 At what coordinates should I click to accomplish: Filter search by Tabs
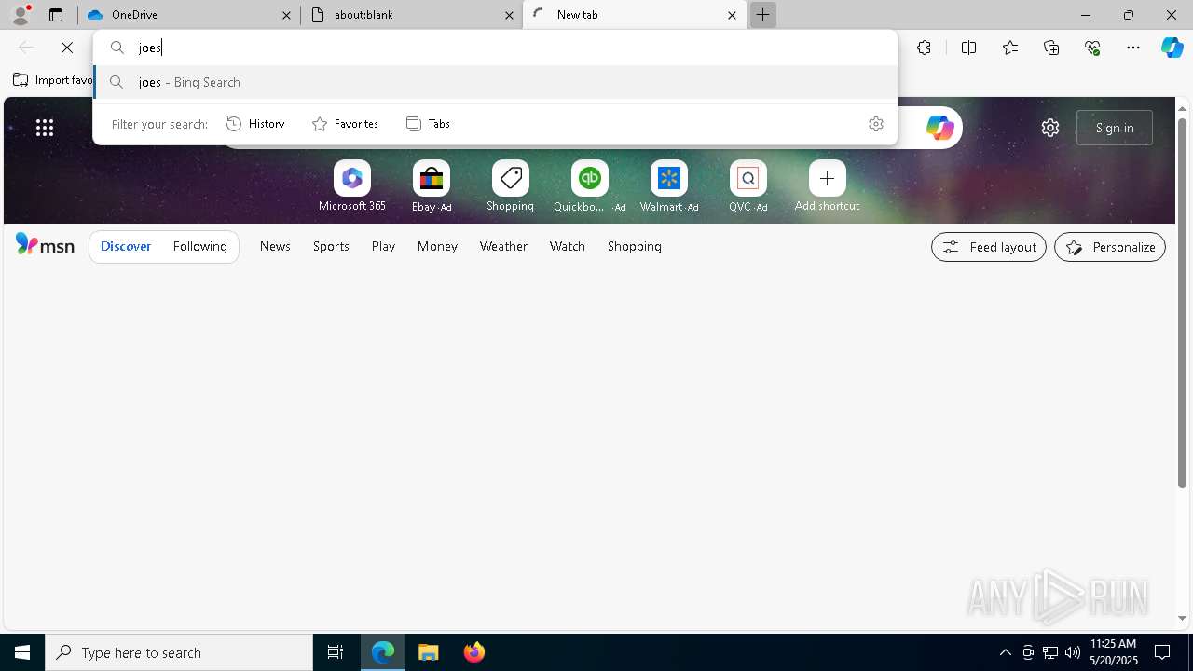pyautogui.click(x=428, y=124)
